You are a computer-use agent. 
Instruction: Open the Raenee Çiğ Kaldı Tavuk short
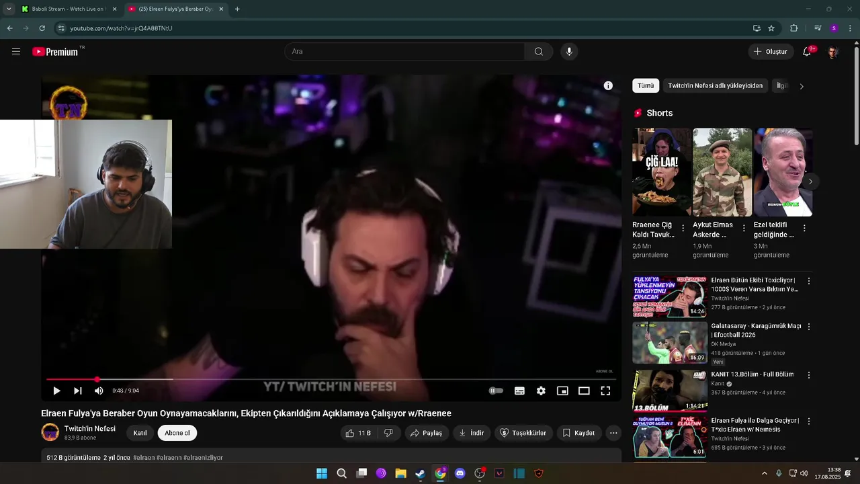point(661,172)
